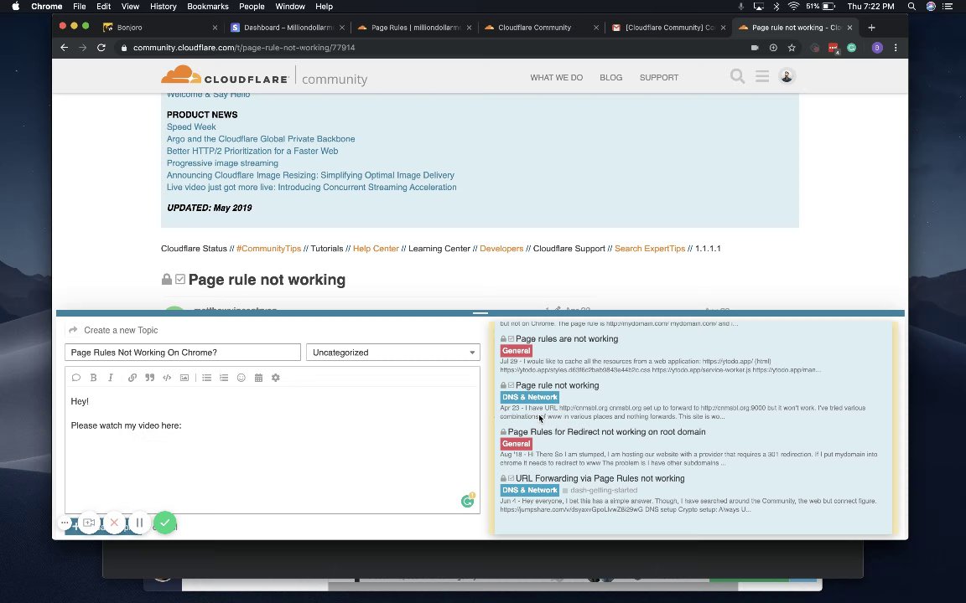This screenshot has height=603, width=966.
Task: Finish recording with green checkmark button
Action: (x=165, y=523)
